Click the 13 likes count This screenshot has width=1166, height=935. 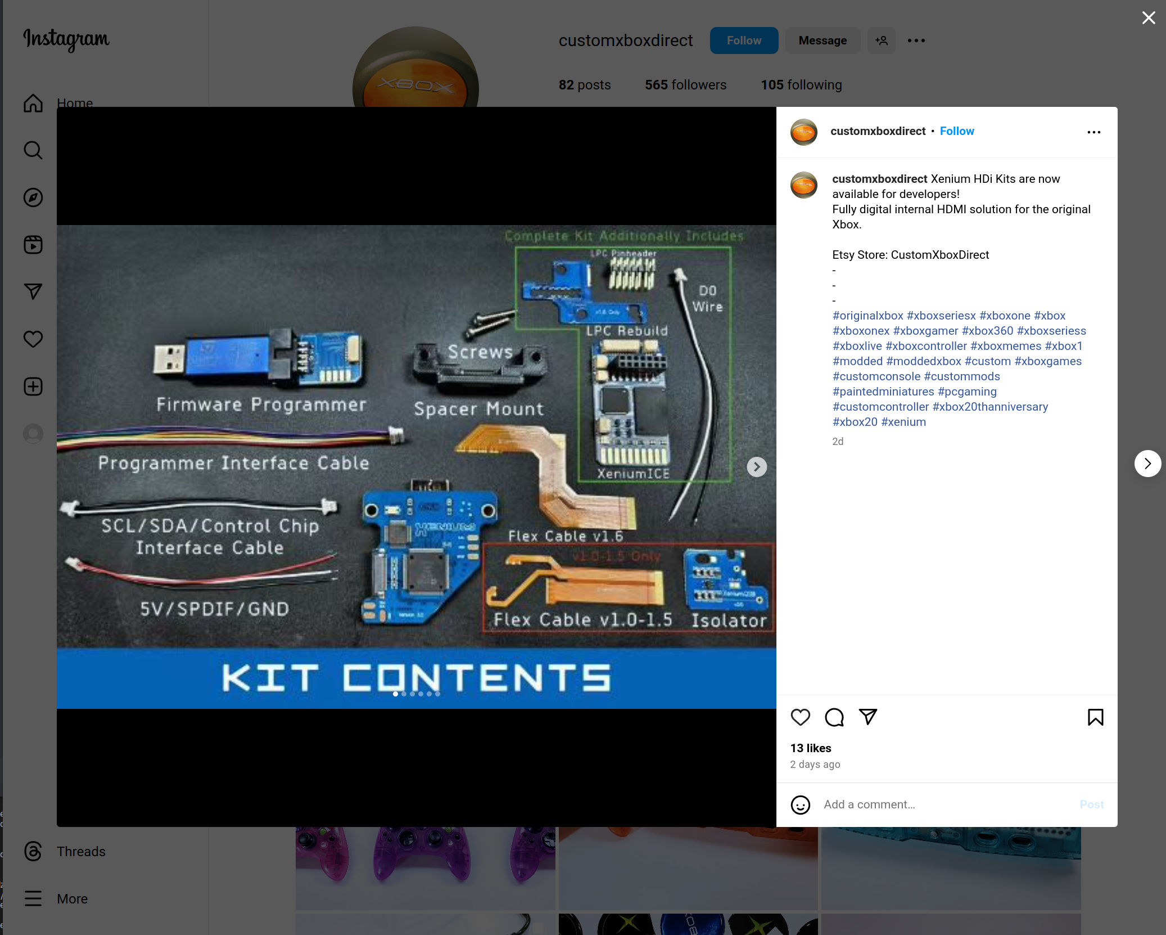810,748
